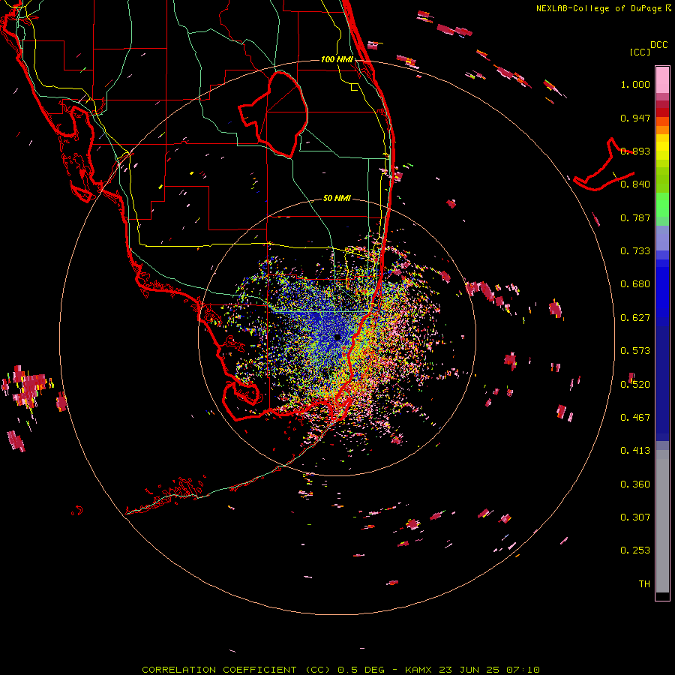Select the 0.893 scale value
This screenshot has width=675, height=675.
tap(635, 151)
